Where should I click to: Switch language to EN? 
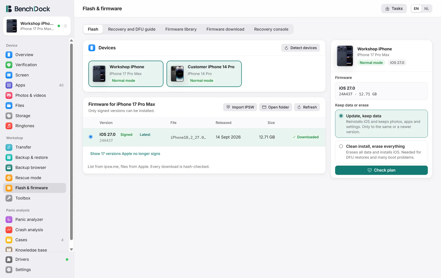point(416,9)
